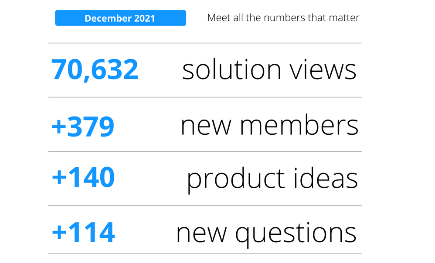Click divider between new members and product ideas
Image resolution: width=435 pixels, height=263 pixels.
coord(205,152)
